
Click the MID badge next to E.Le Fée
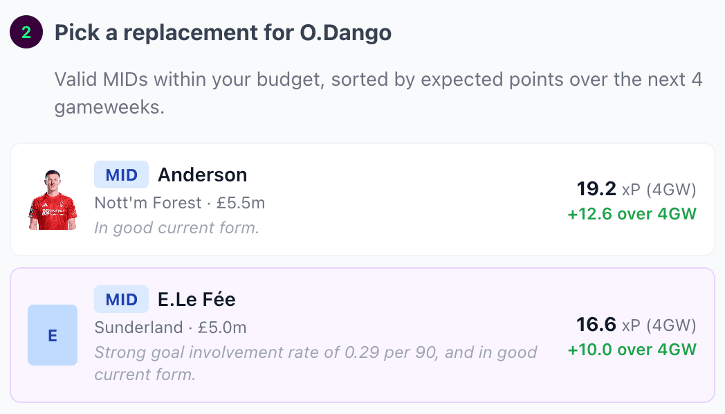pyautogui.click(x=121, y=299)
